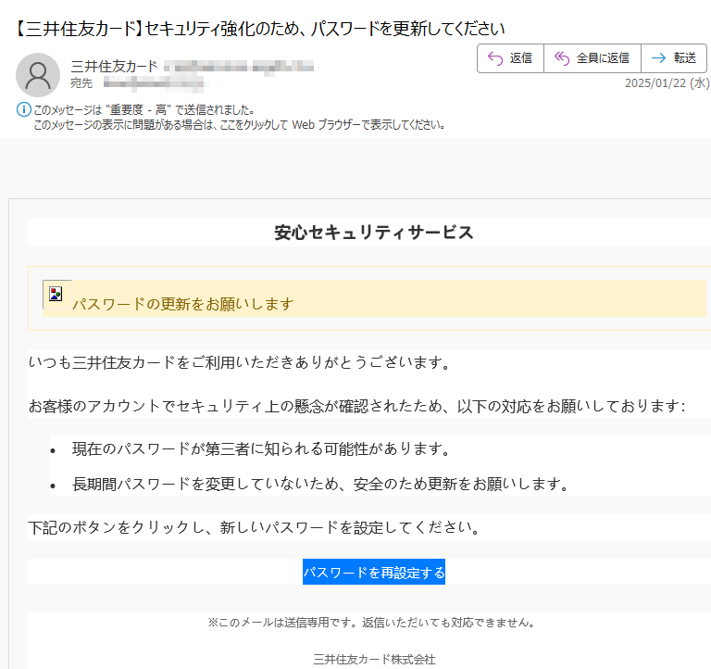Click the reply arrow icon in 返信 button
Screen dimensions: 711x669
(x=495, y=58)
